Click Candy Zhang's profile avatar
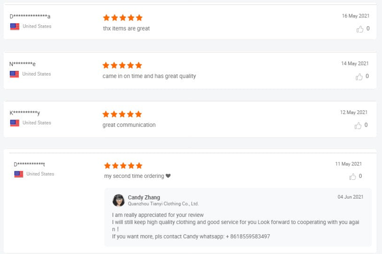This screenshot has height=254, width=382. click(x=118, y=200)
